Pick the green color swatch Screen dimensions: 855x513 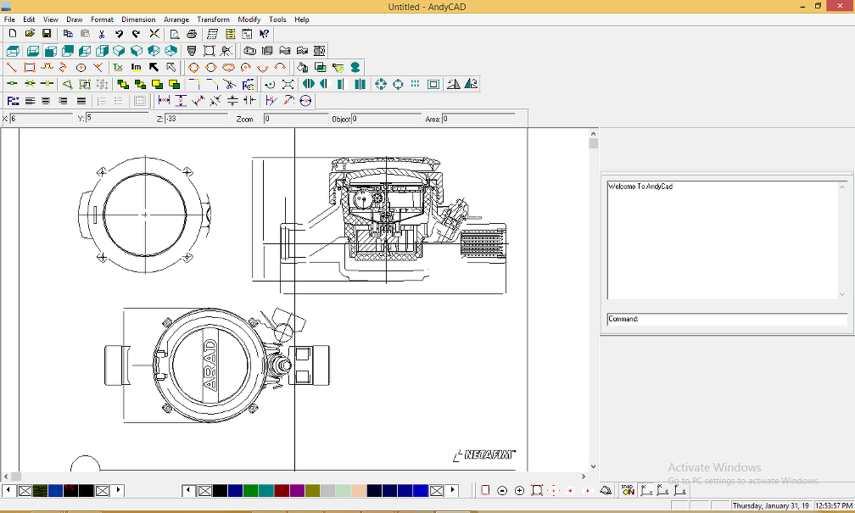250,491
